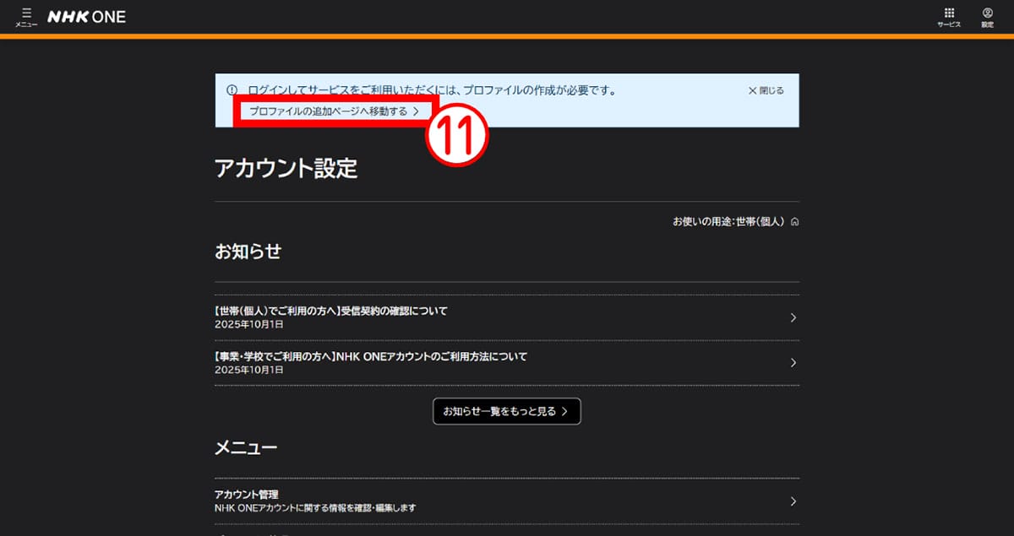
Task: Expand the NHK ONEアカウントのご利用方法 announcement chevron
Action: pyautogui.click(x=793, y=362)
